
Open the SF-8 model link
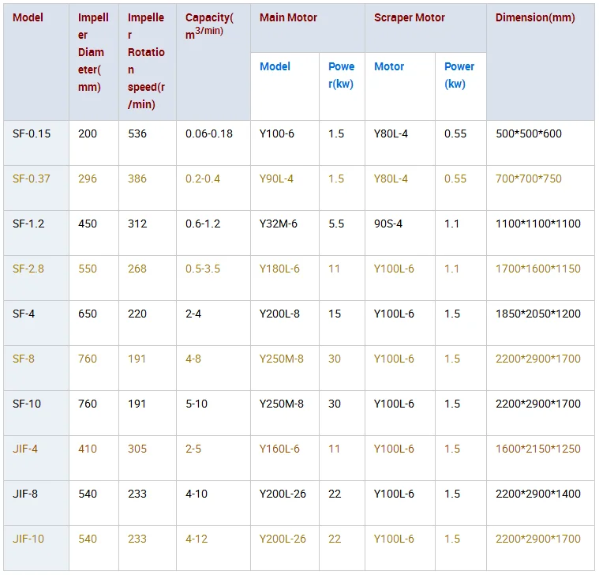tap(24, 359)
